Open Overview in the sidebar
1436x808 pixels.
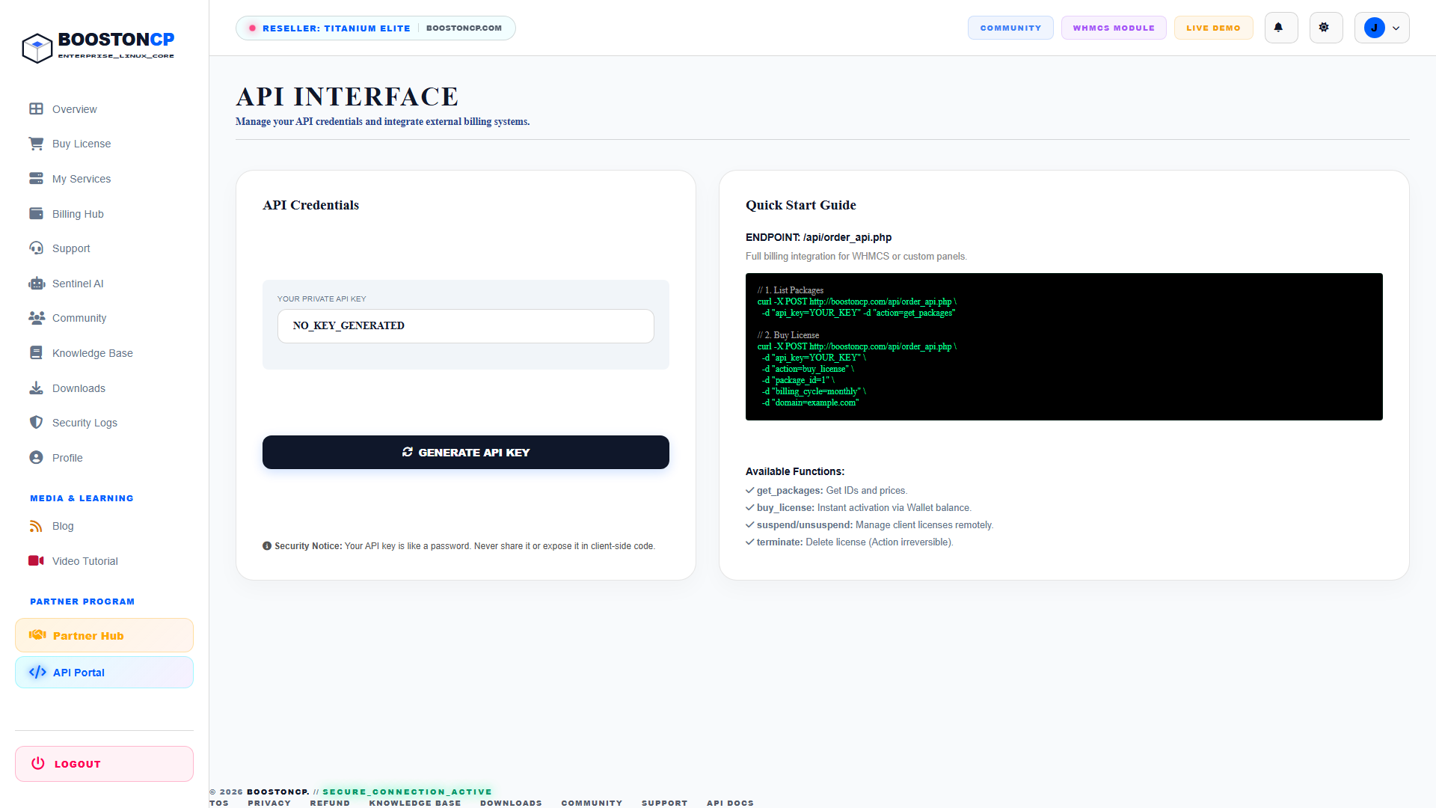pyautogui.click(x=104, y=109)
